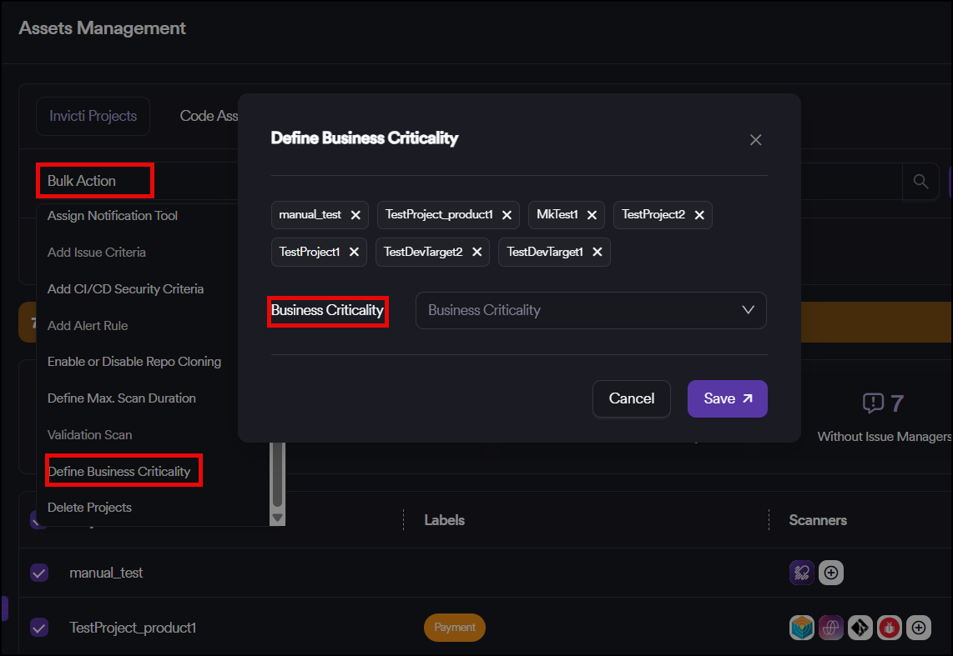Remove TestProject_product1 chip via X icon

507,215
